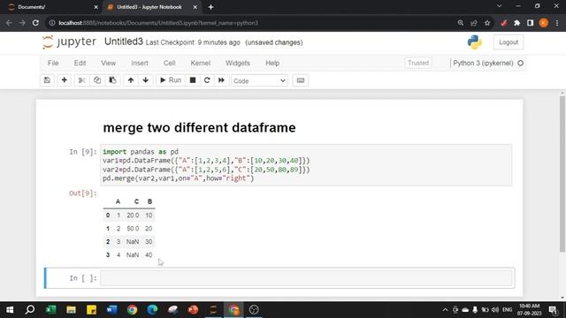The image size is (566, 318).
Task: Open the cell type Code dropdown
Action: (259, 80)
